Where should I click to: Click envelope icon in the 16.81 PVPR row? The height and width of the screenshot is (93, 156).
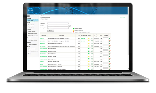pyautogui.click(x=92, y=54)
